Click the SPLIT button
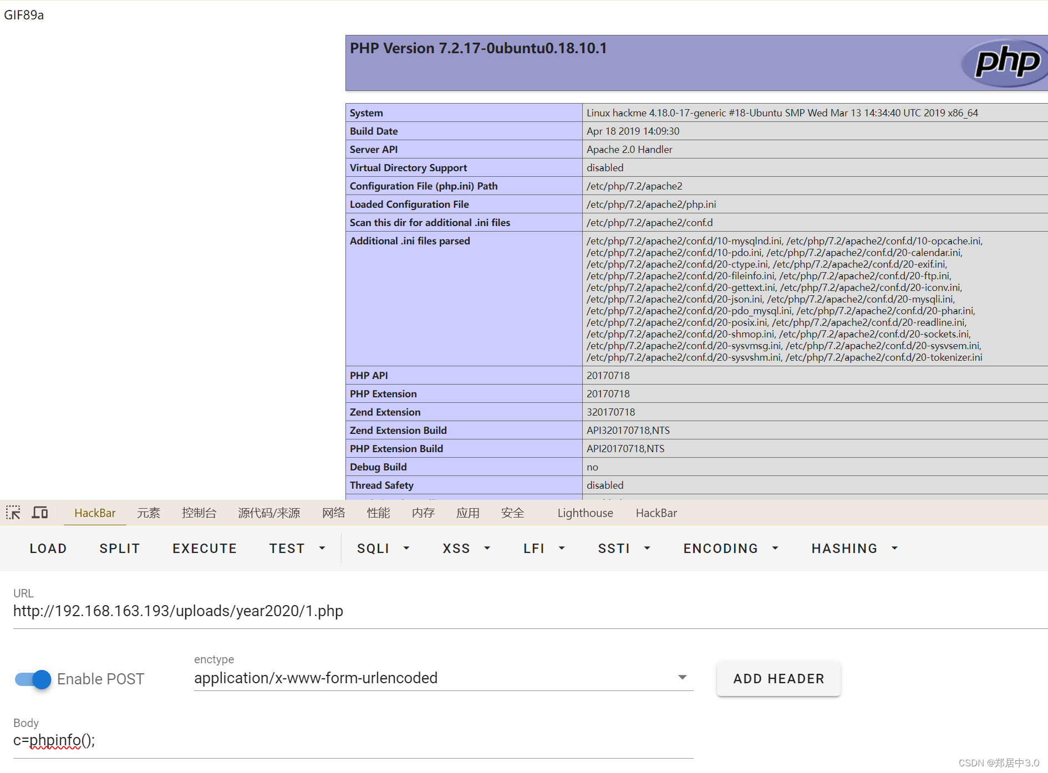This screenshot has width=1048, height=773. click(x=120, y=549)
